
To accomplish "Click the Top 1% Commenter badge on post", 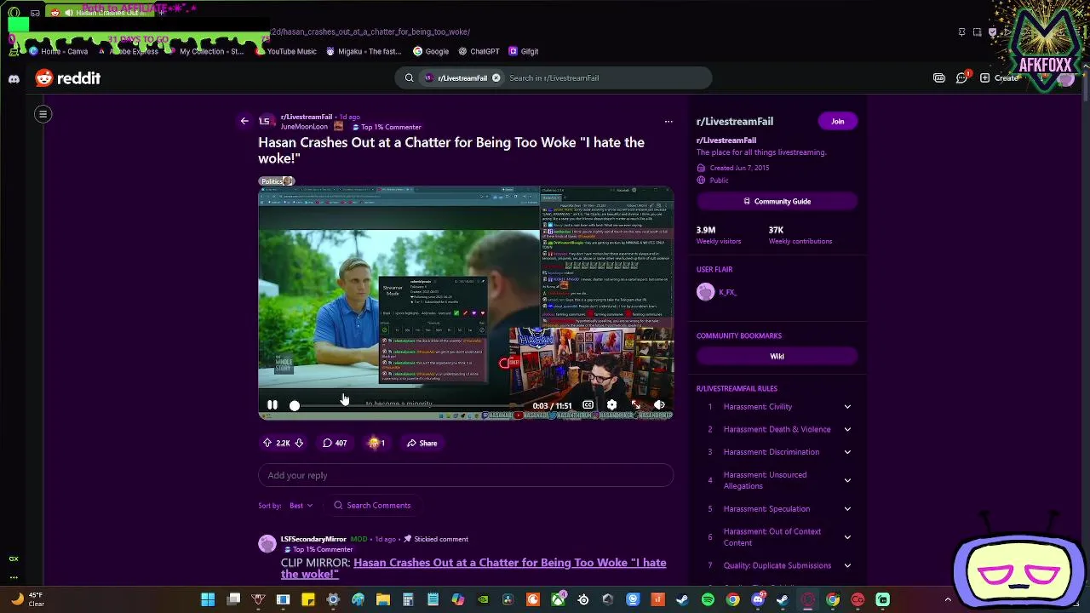I will 387,127.
